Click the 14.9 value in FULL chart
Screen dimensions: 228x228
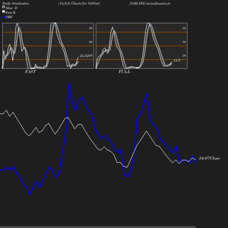point(177,60)
